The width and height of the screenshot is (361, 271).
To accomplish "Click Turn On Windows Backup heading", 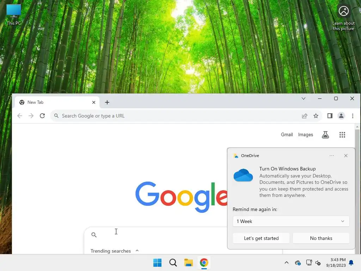I will [x=287, y=169].
